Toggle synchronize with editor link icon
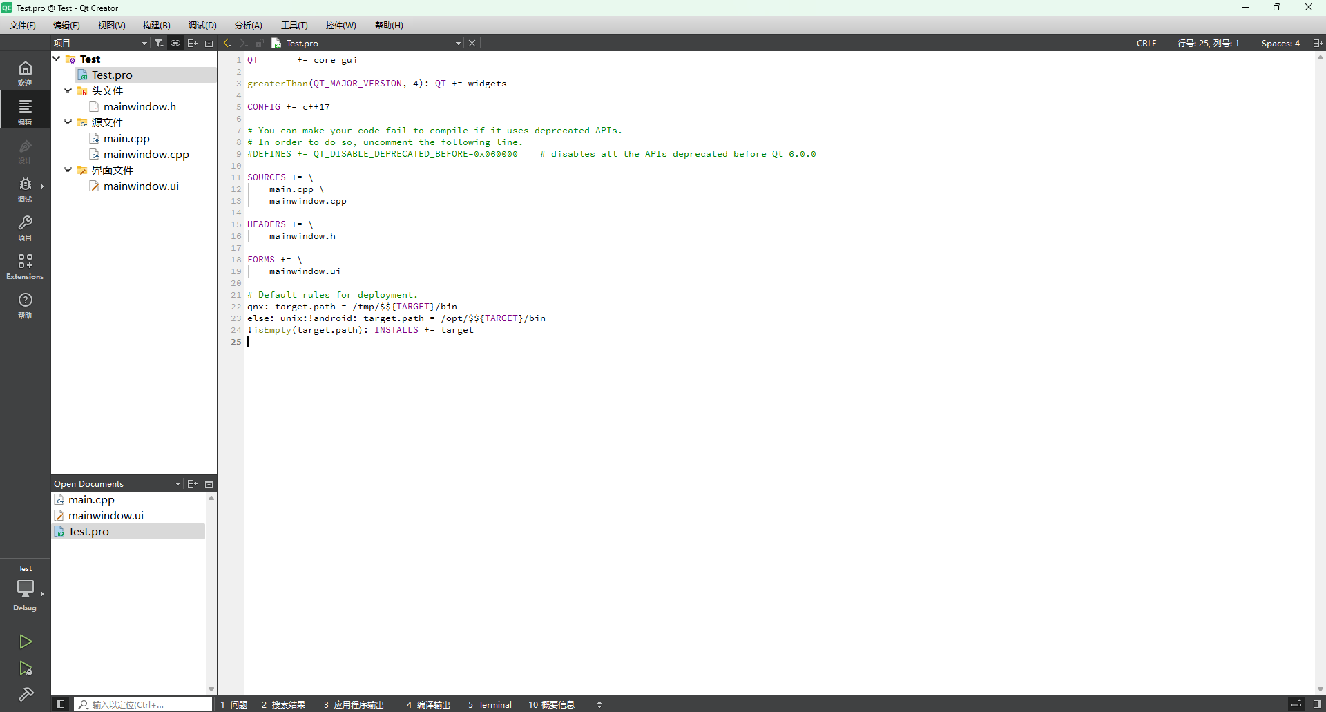 [x=175, y=43]
